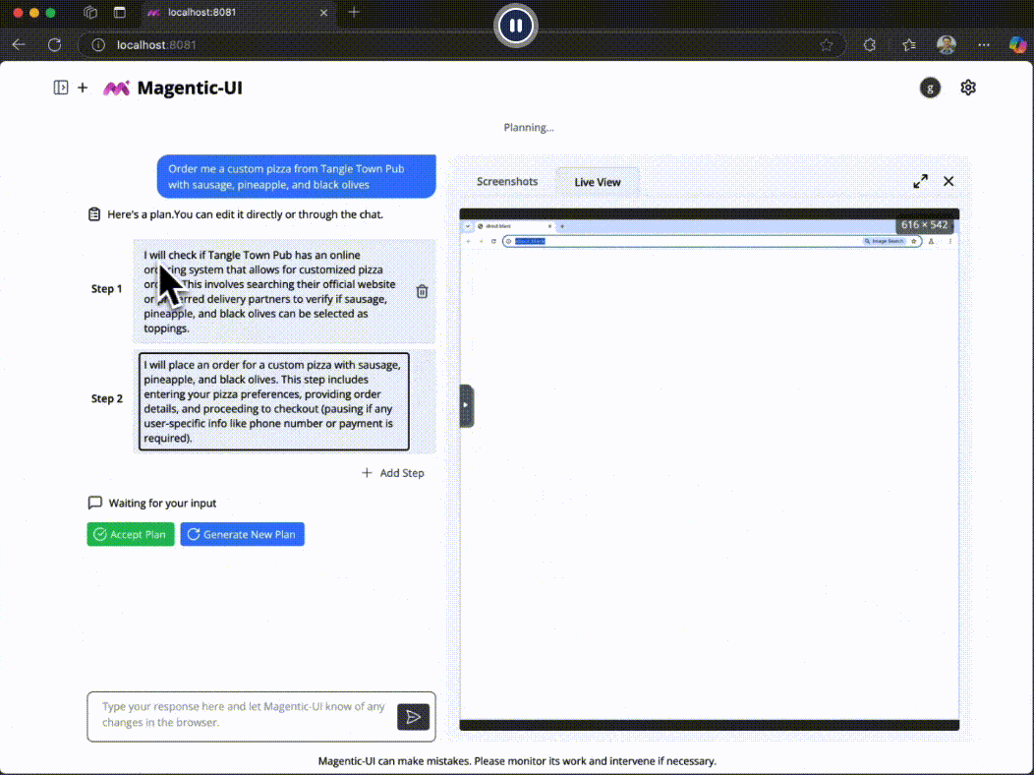Collapse the live view side handle

pyautogui.click(x=466, y=405)
